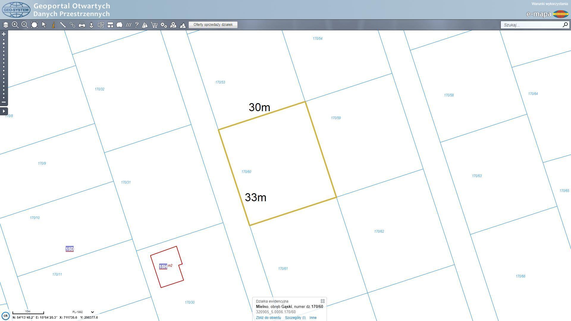Open Szczegóły (I) link
The width and height of the screenshot is (571, 321).
pos(295,318)
